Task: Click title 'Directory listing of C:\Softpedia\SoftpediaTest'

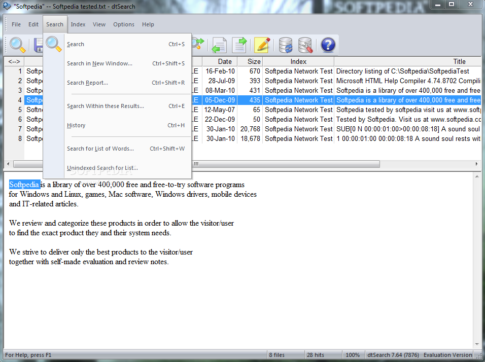Action: coord(402,71)
